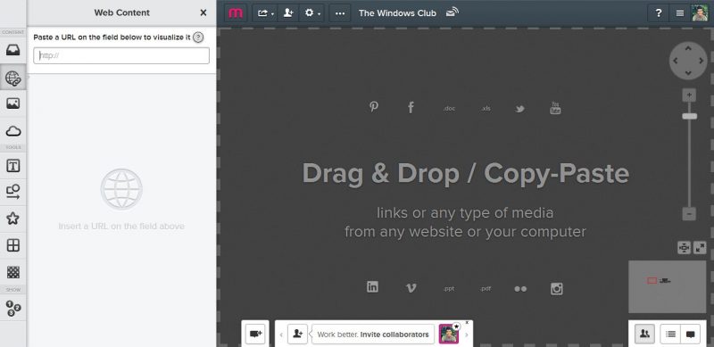The height and width of the screenshot is (347, 714).
Task: Select the grid layout tool
Action: [12, 245]
